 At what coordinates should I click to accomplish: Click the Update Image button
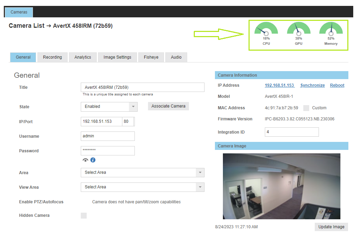click(331, 227)
